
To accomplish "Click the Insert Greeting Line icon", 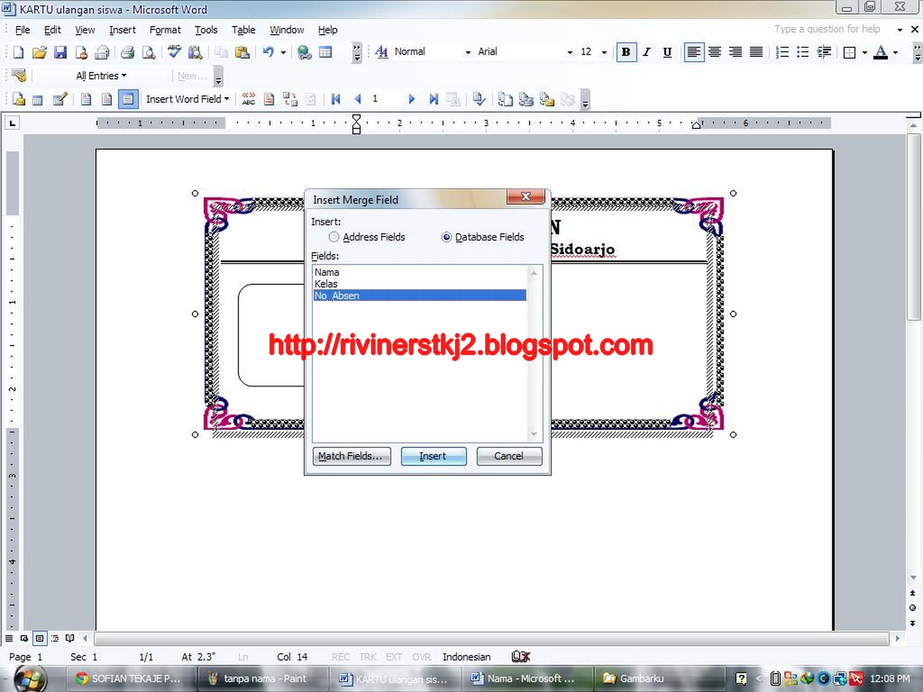I will 107,99.
